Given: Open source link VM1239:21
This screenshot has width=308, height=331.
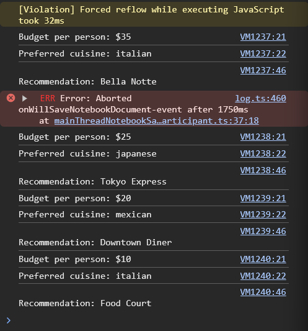Looking at the screenshot, I should (x=263, y=198).
